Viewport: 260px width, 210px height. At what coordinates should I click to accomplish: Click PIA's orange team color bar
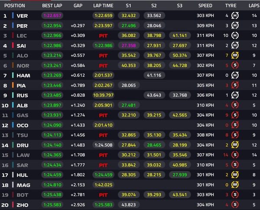(13, 85)
